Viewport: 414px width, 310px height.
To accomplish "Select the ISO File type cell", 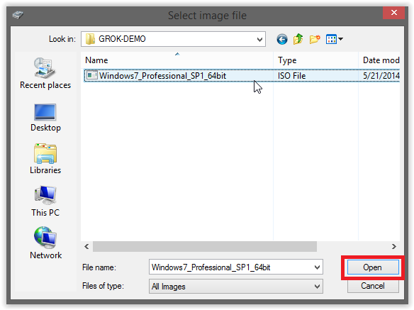I will point(291,76).
